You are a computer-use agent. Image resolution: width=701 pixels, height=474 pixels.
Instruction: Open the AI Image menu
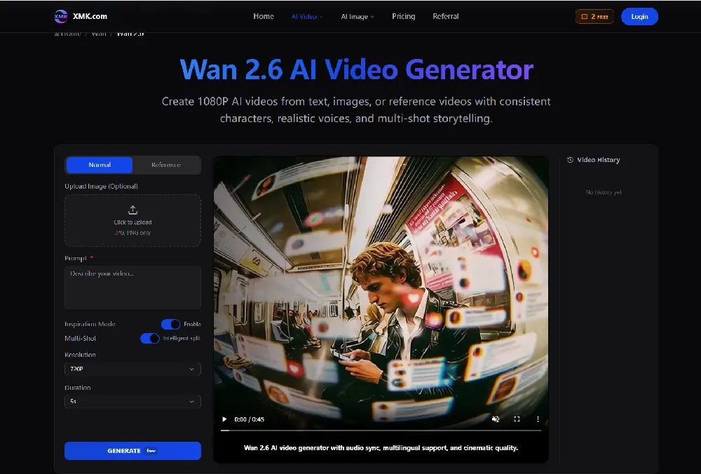357,15
